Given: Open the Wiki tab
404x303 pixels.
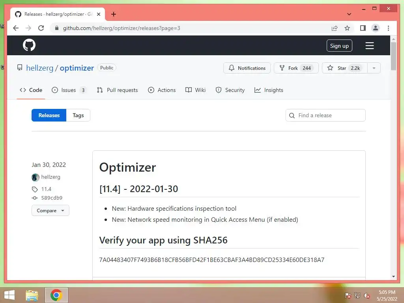Looking at the screenshot, I should coord(196,90).
